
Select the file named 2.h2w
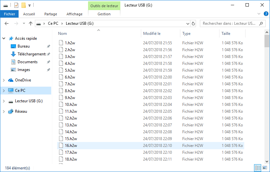[x=70, y=50]
